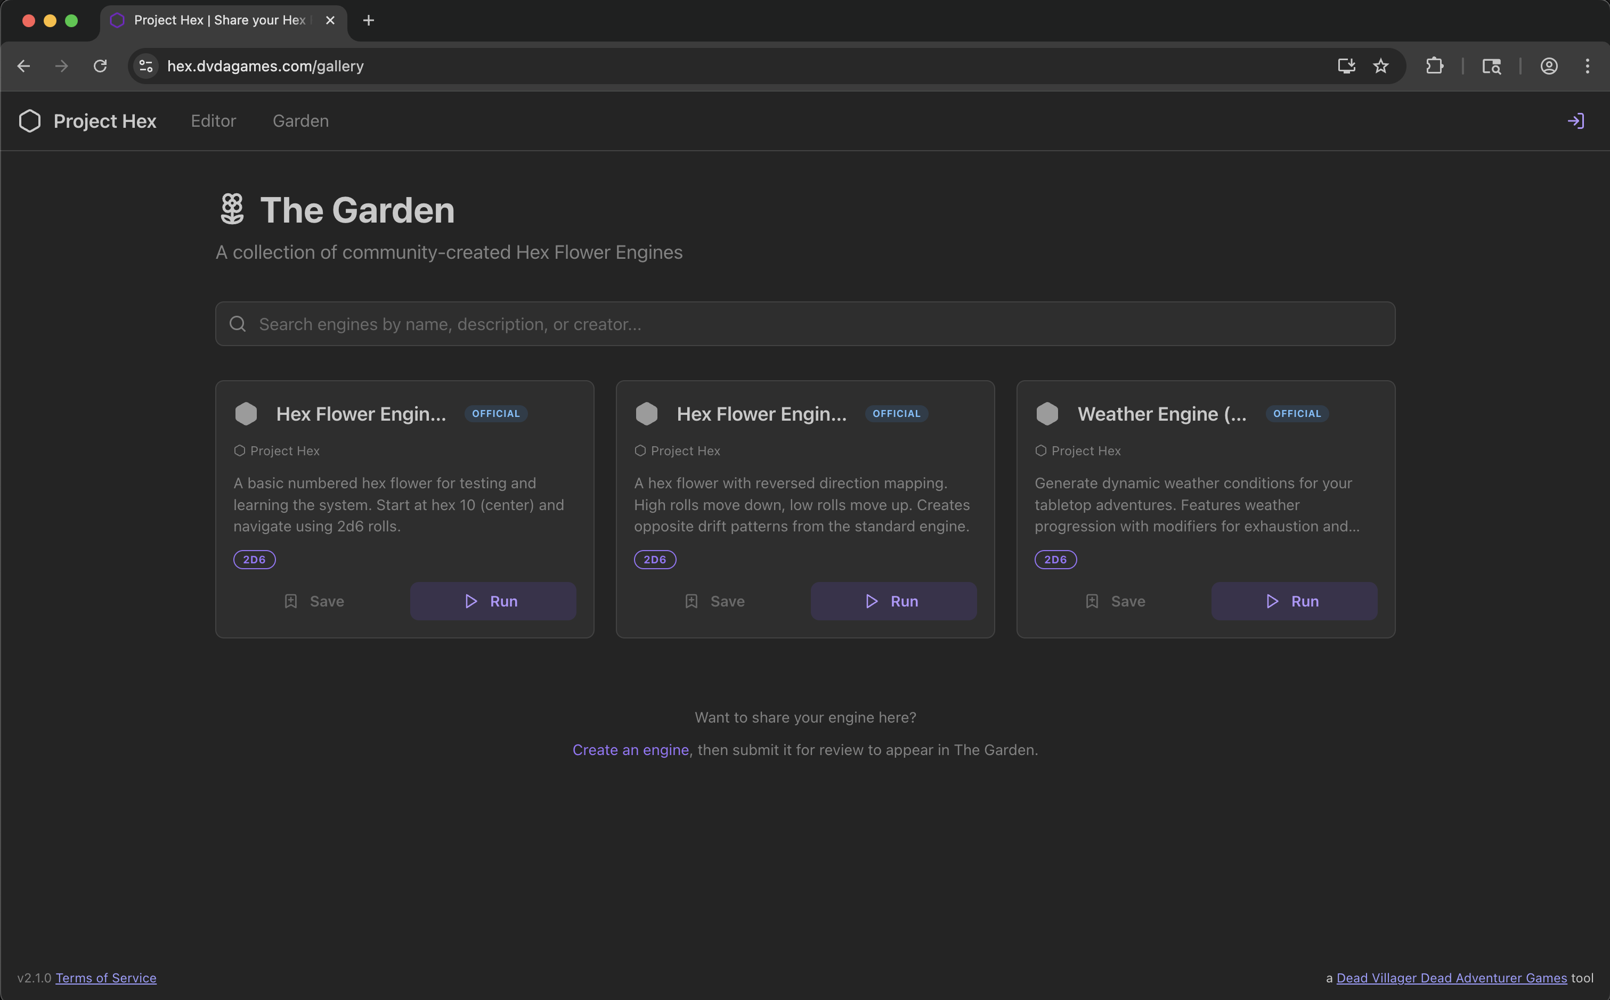1610x1000 pixels.
Task: Click the site settings icon in the address bar
Action: pyautogui.click(x=147, y=65)
